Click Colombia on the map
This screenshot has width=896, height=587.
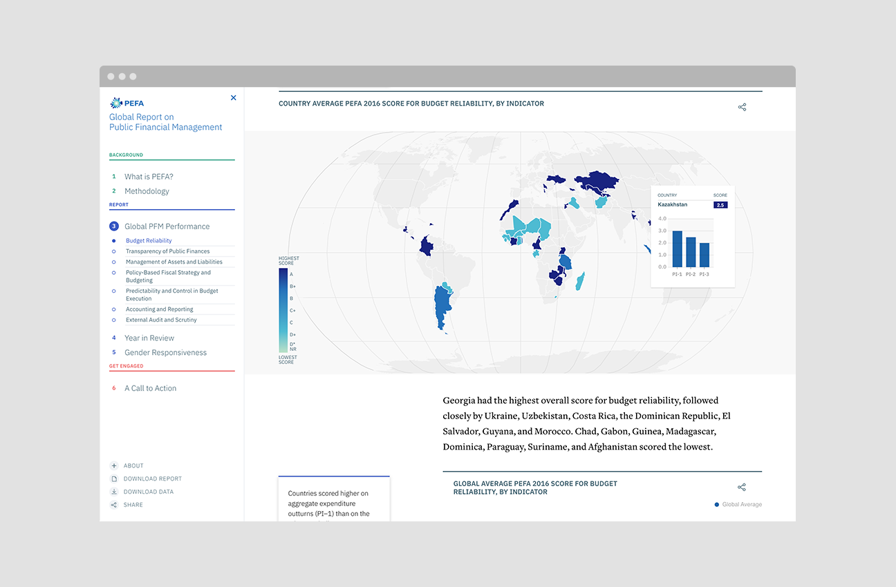click(427, 246)
